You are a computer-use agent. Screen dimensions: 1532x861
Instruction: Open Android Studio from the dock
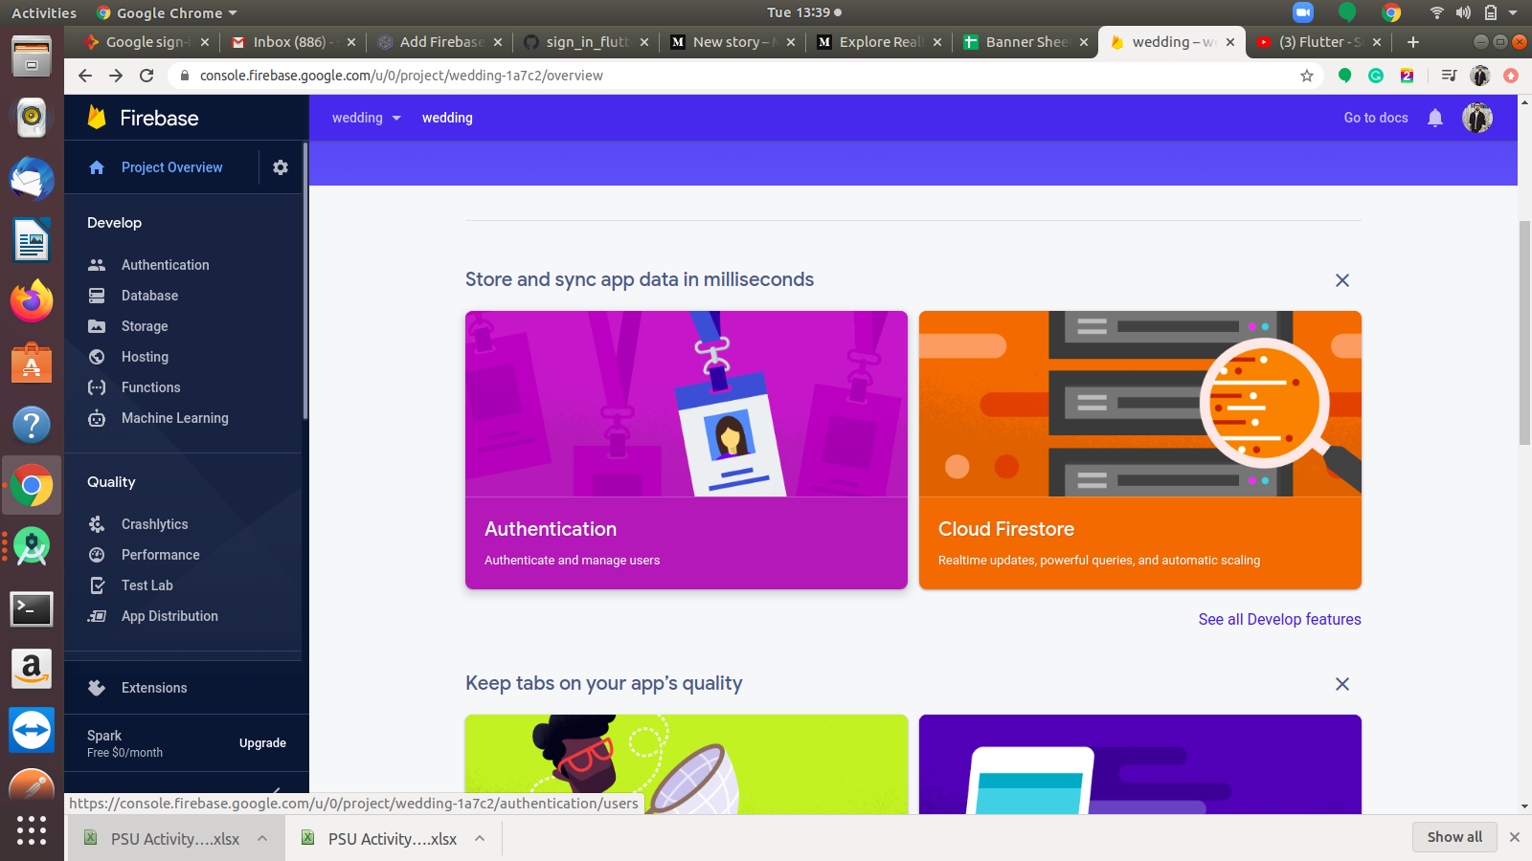(x=32, y=547)
